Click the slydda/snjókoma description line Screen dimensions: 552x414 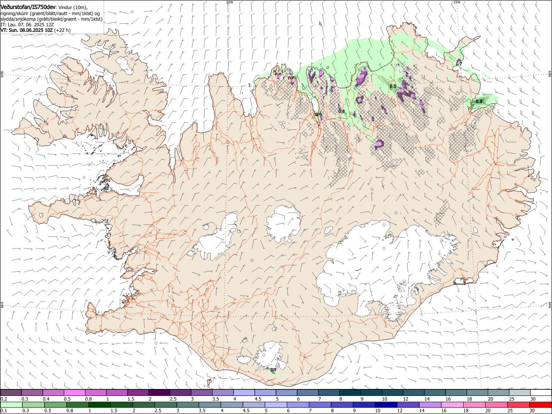coord(51,19)
